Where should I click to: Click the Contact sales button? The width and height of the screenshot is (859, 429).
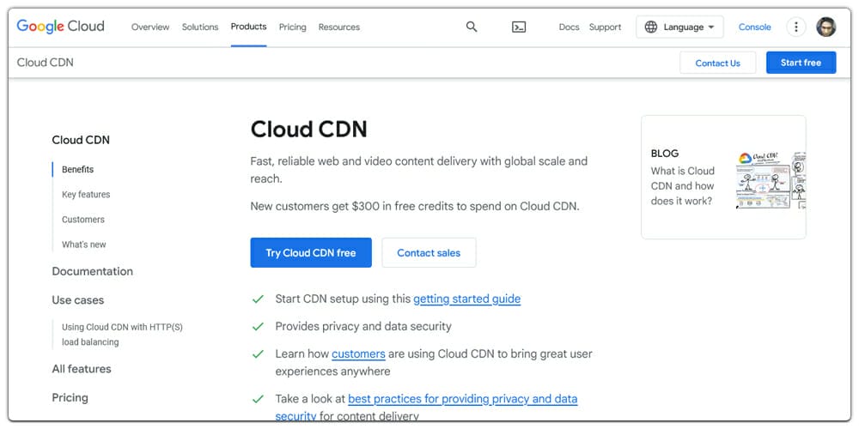(429, 253)
